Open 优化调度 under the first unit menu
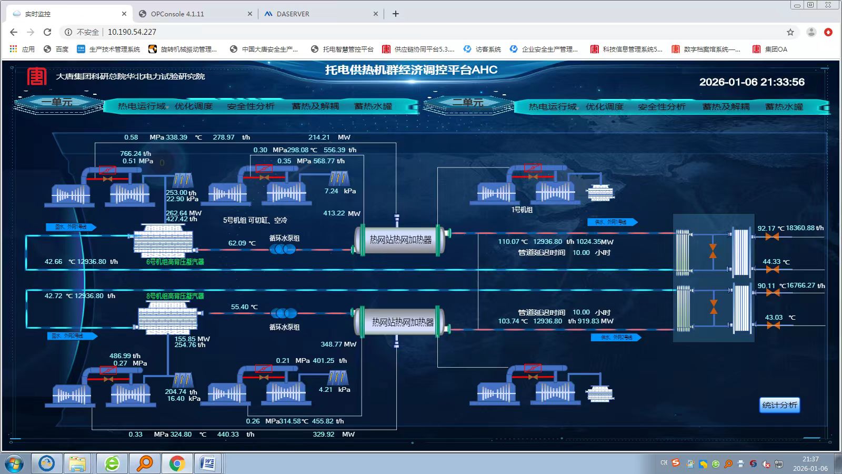The width and height of the screenshot is (842, 474). tap(193, 106)
